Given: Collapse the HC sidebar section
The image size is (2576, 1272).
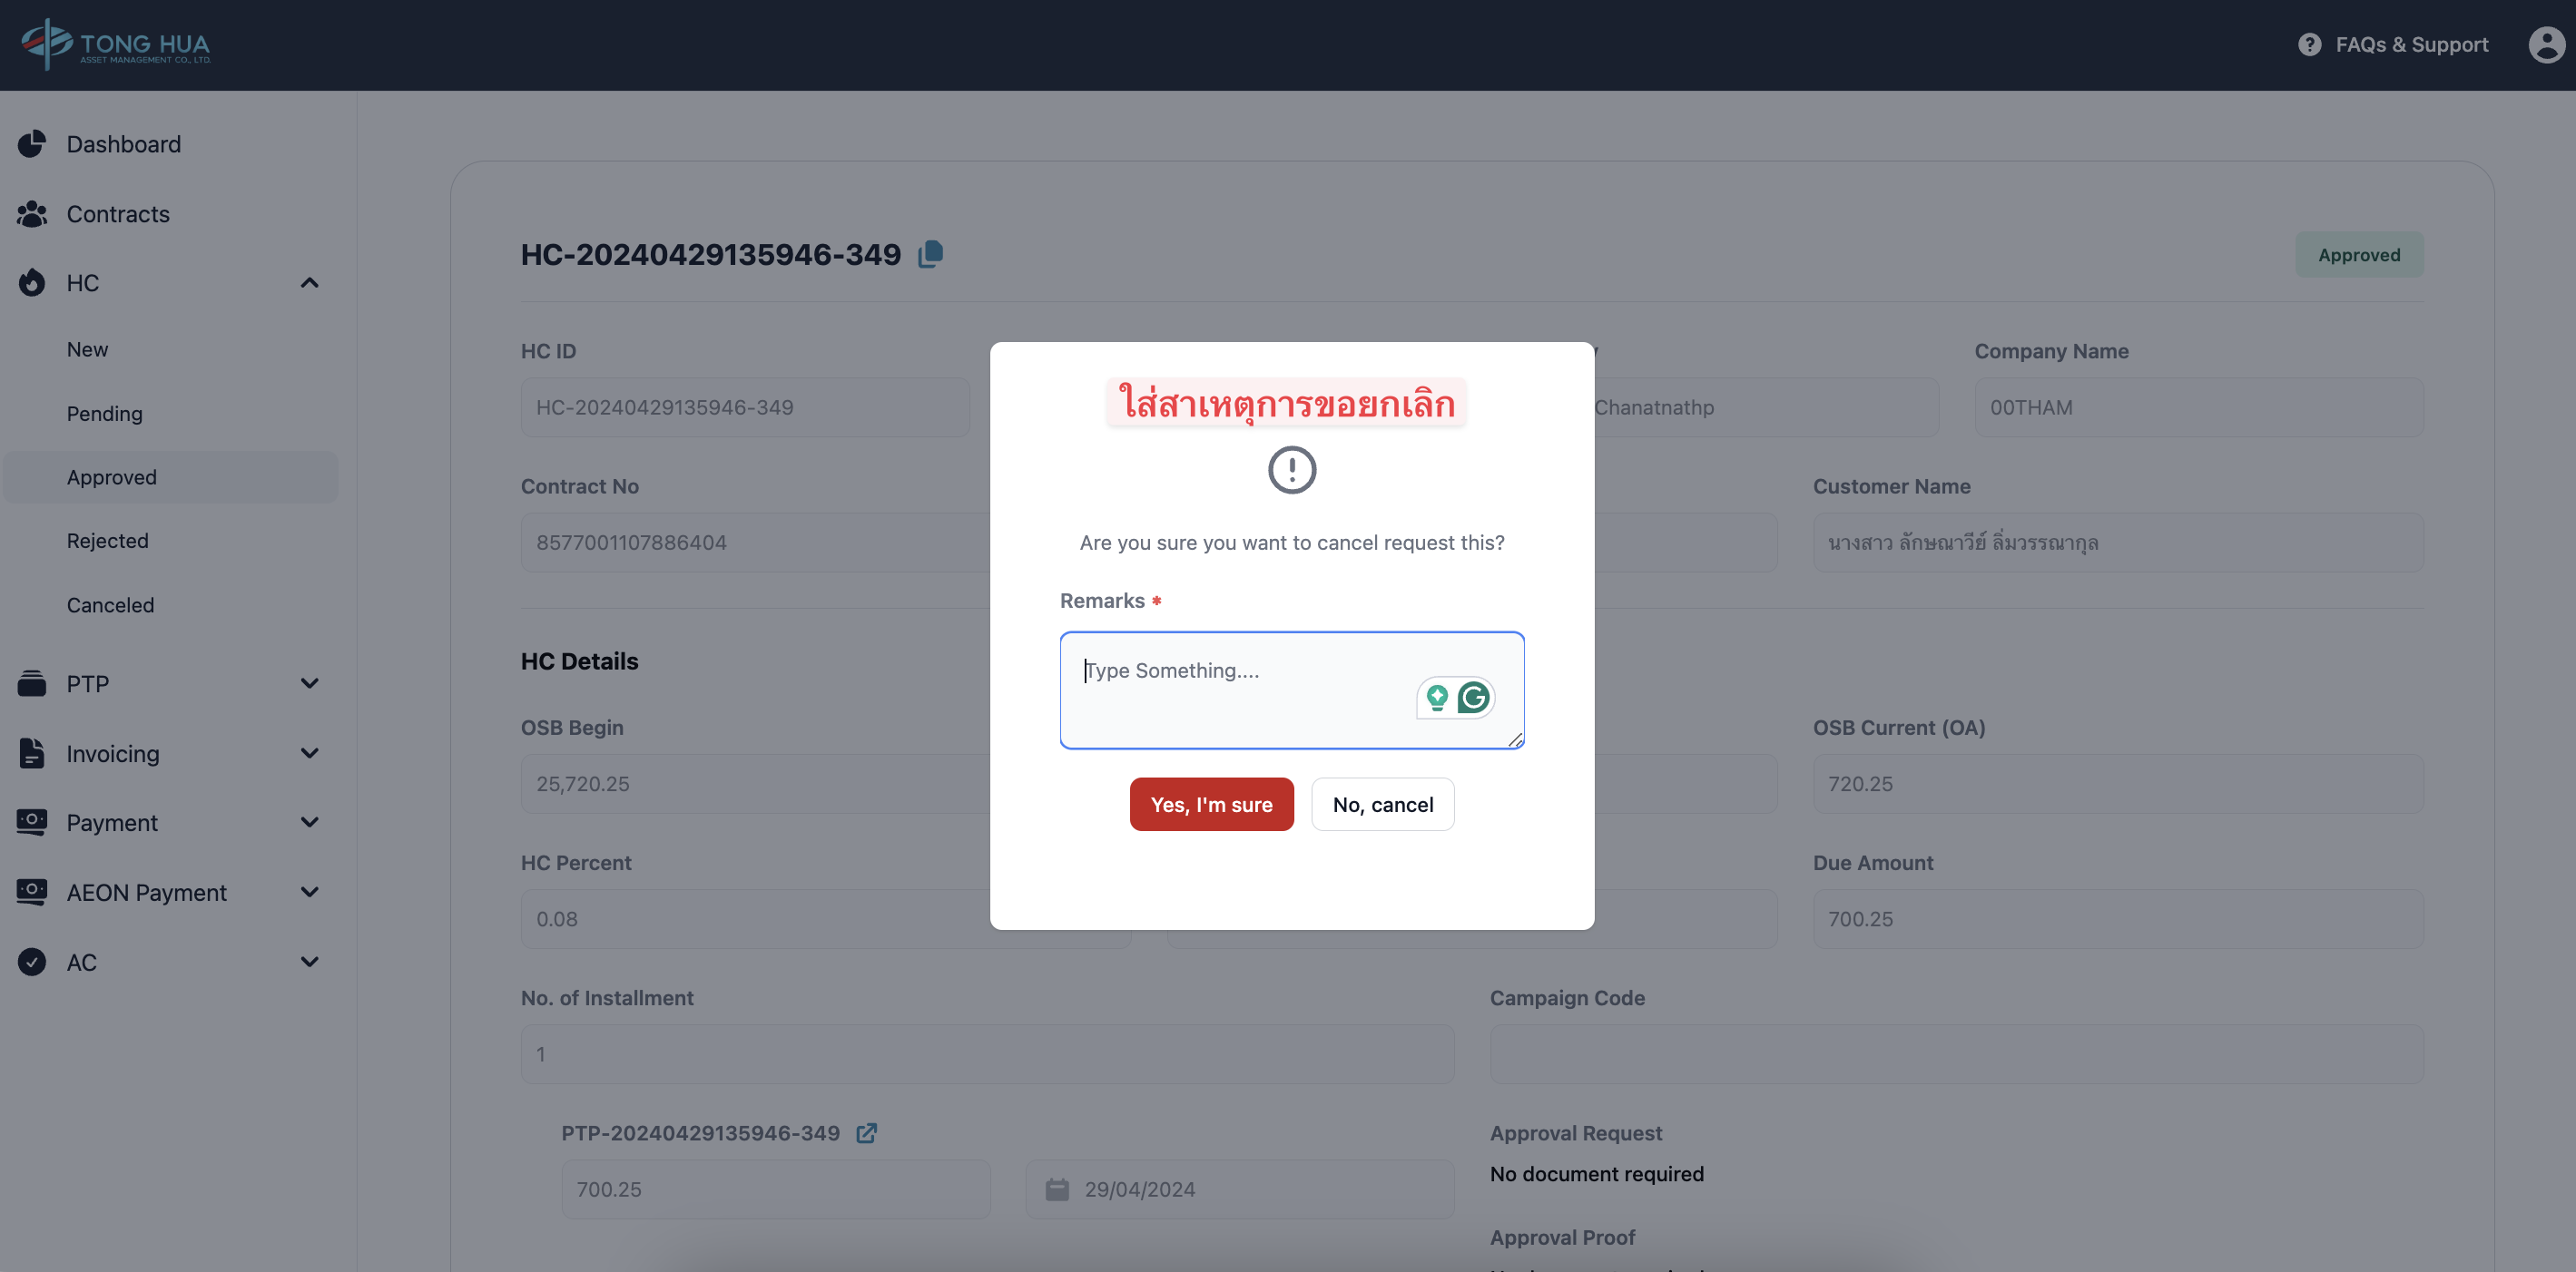Looking at the screenshot, I should point(310,283).
